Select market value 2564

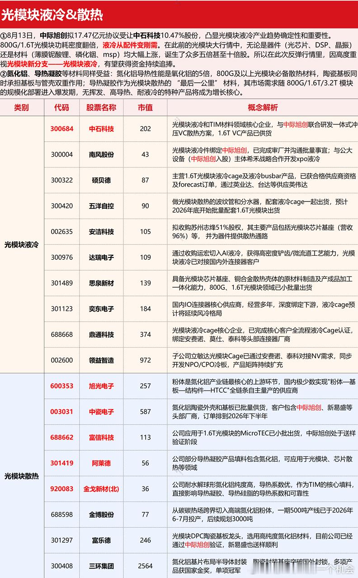pos(145,566)
